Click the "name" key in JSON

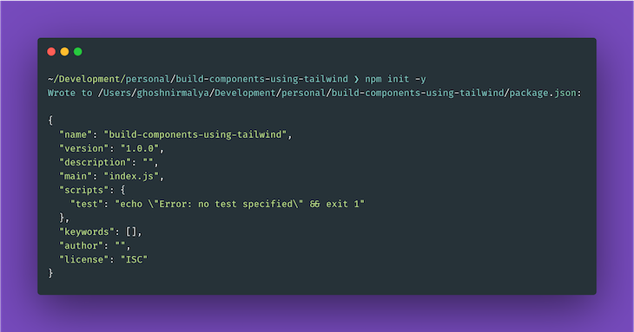click(x=76, y=134)
